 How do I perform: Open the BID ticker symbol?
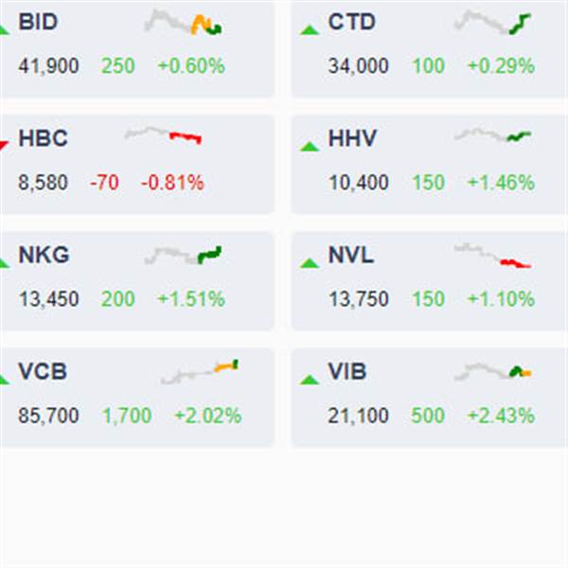[38, 22]
